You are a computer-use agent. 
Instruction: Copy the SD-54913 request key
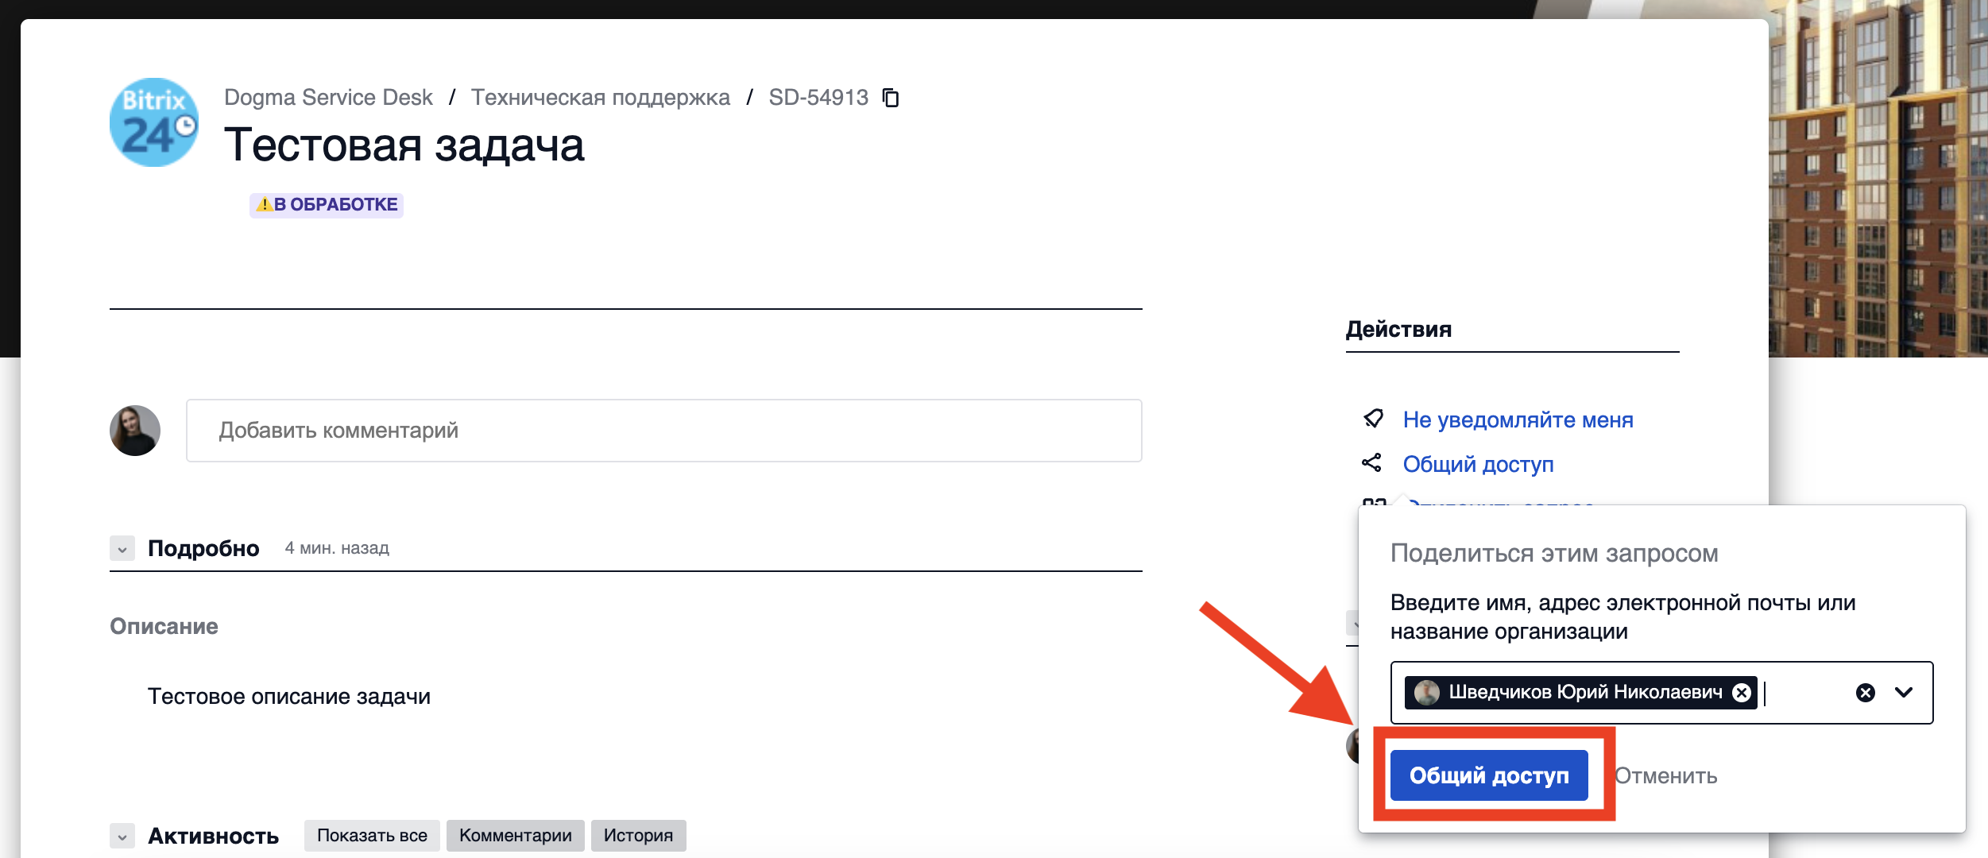tap(891, 98)
